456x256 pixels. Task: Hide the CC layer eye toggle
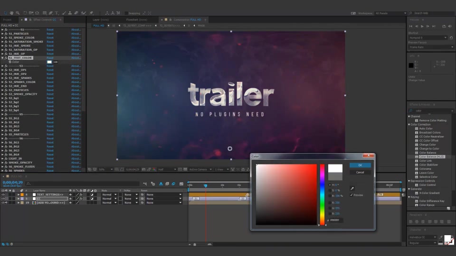(3, 199)
